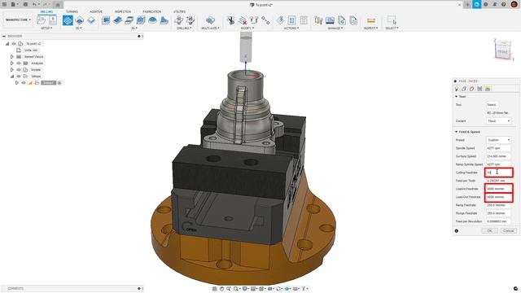The width and height of the screenshot is (521, 293).
Task: Click the Save icon
Action: pos(25,5)
